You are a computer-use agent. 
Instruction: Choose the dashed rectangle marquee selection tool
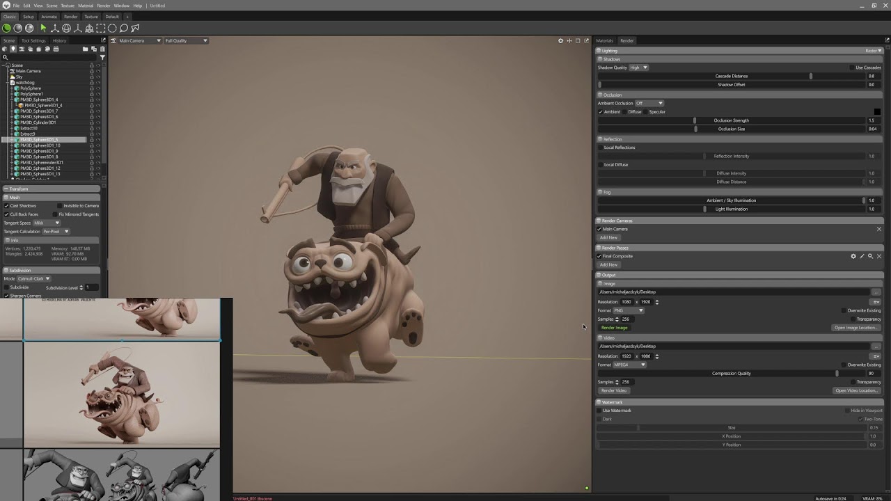[x=100, y=28]
